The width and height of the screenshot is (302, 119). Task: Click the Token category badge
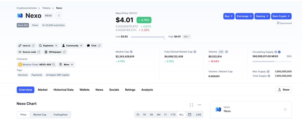[35, 25]
